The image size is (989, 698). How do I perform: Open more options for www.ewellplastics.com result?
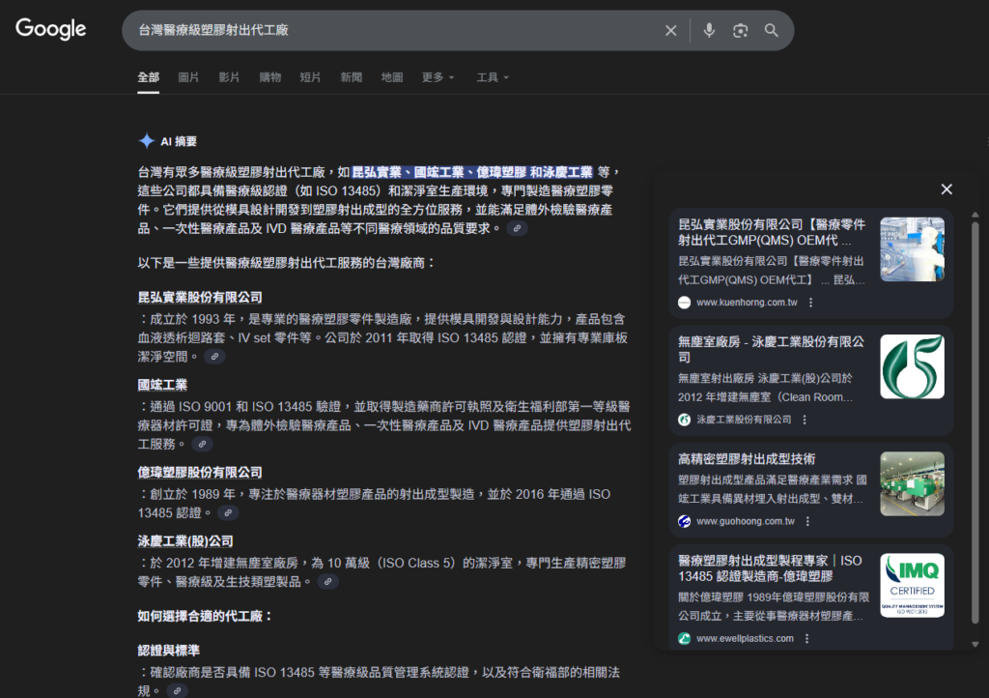coord(806,639)
